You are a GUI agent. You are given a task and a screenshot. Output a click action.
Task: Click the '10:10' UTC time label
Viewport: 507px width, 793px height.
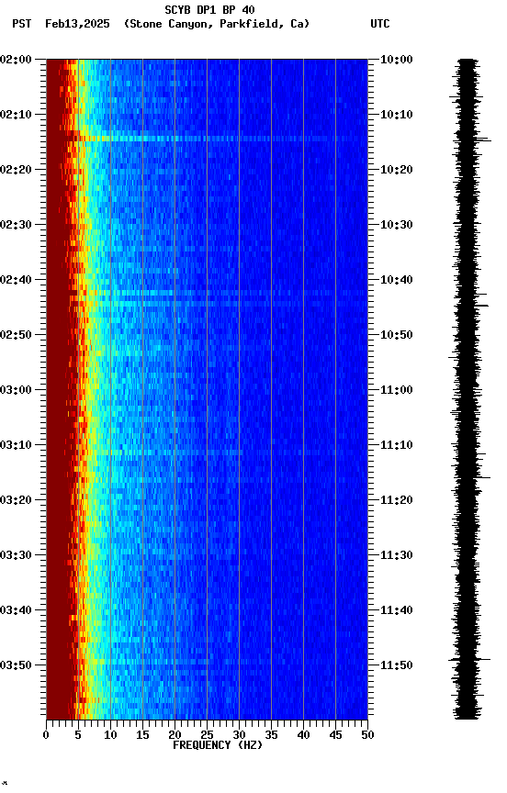[397, 115]
